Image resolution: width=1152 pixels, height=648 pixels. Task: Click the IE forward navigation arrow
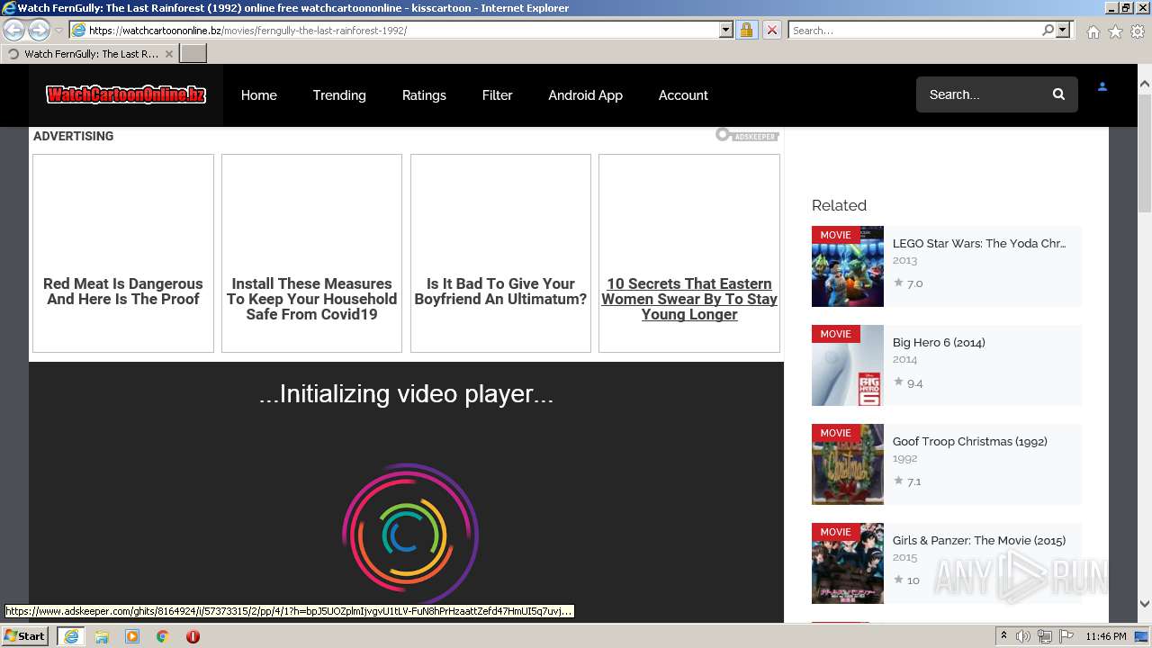pos(39,30)
